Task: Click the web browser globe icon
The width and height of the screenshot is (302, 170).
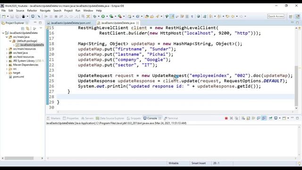Action: click(x=198, y=17)
